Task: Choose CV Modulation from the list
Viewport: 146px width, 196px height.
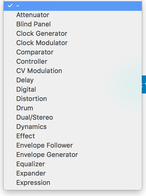Action: pyautogui.click(x=73, y=71)
